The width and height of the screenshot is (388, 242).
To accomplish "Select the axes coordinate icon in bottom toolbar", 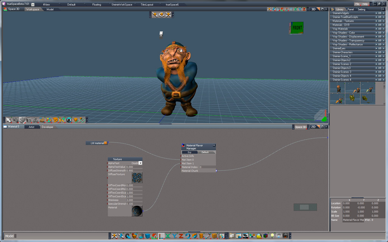I will 161,236.
